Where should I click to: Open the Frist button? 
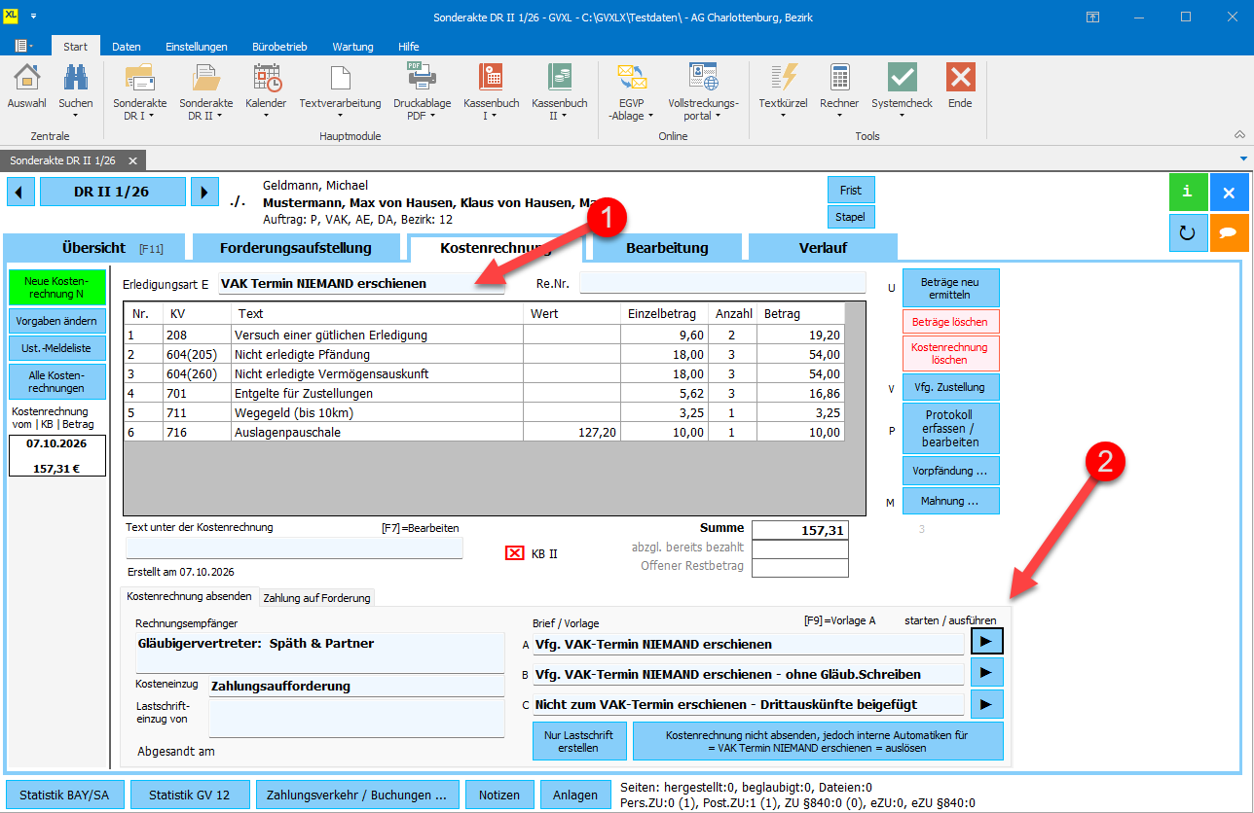click(x=851, y=190)
